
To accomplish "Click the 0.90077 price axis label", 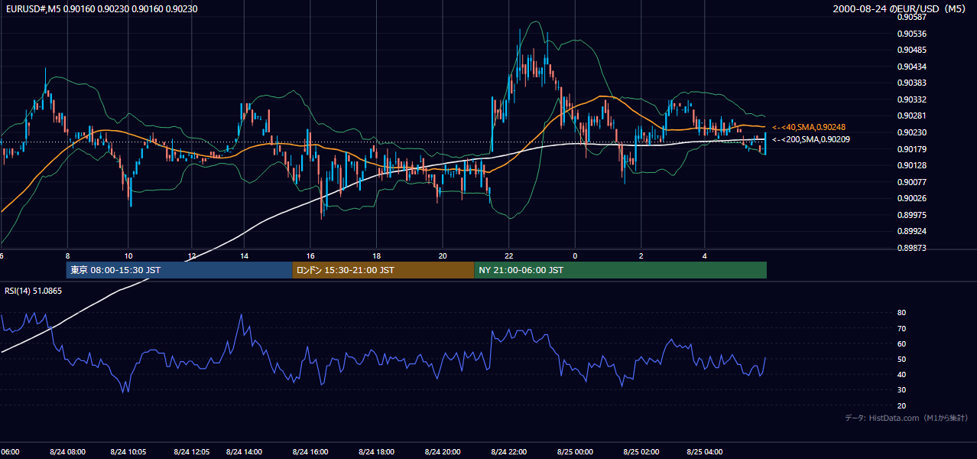I will pyautogui.click(x=912, y=182).
